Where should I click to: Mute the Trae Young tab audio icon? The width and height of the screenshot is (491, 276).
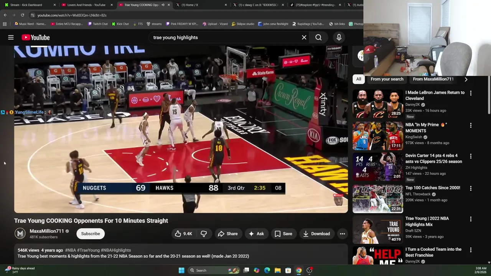(x=163, y=5)
